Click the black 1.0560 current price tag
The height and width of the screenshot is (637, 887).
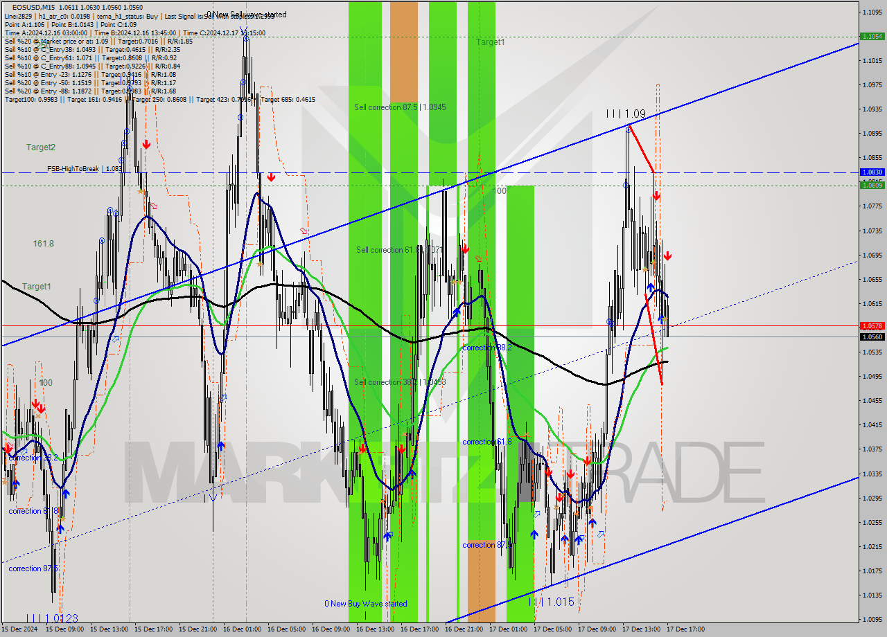pyautogui.click(x=872, y=337)
